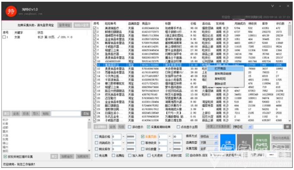Click the 粘贴ck登录 button
Viewport: 294px width, 170px height.
coord(82,25)
